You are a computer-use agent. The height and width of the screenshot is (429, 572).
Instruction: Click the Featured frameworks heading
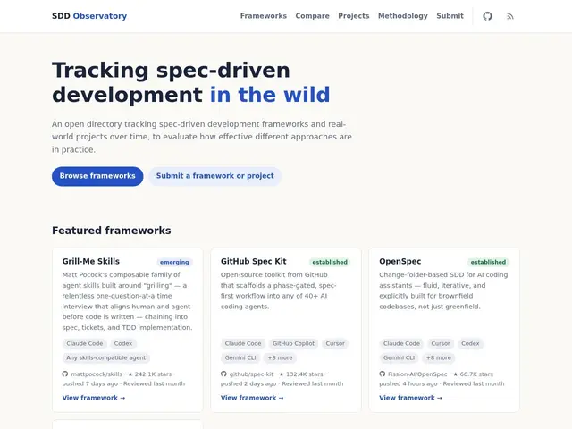pos(111,231)
